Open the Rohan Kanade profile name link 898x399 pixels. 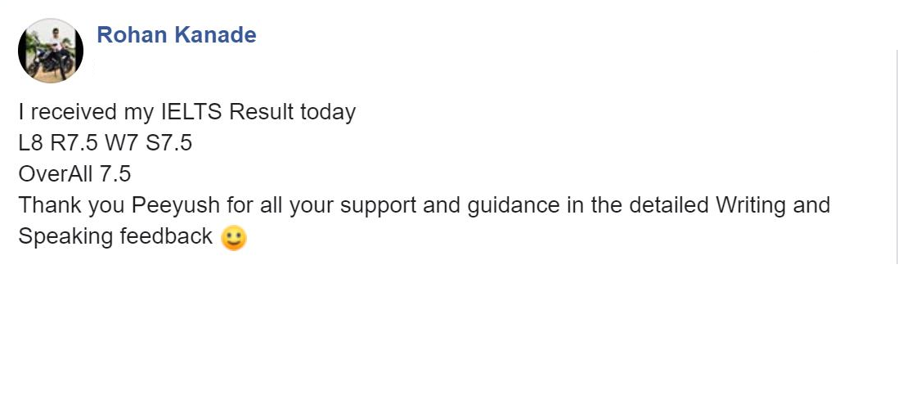(x=176, y=35)
